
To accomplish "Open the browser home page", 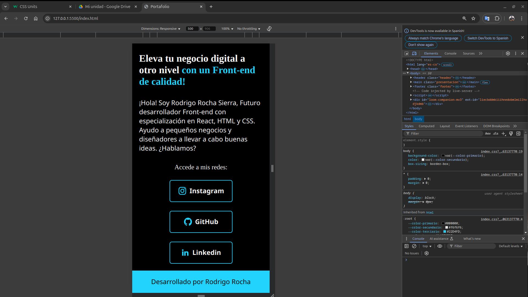I will tap(36, 18).
